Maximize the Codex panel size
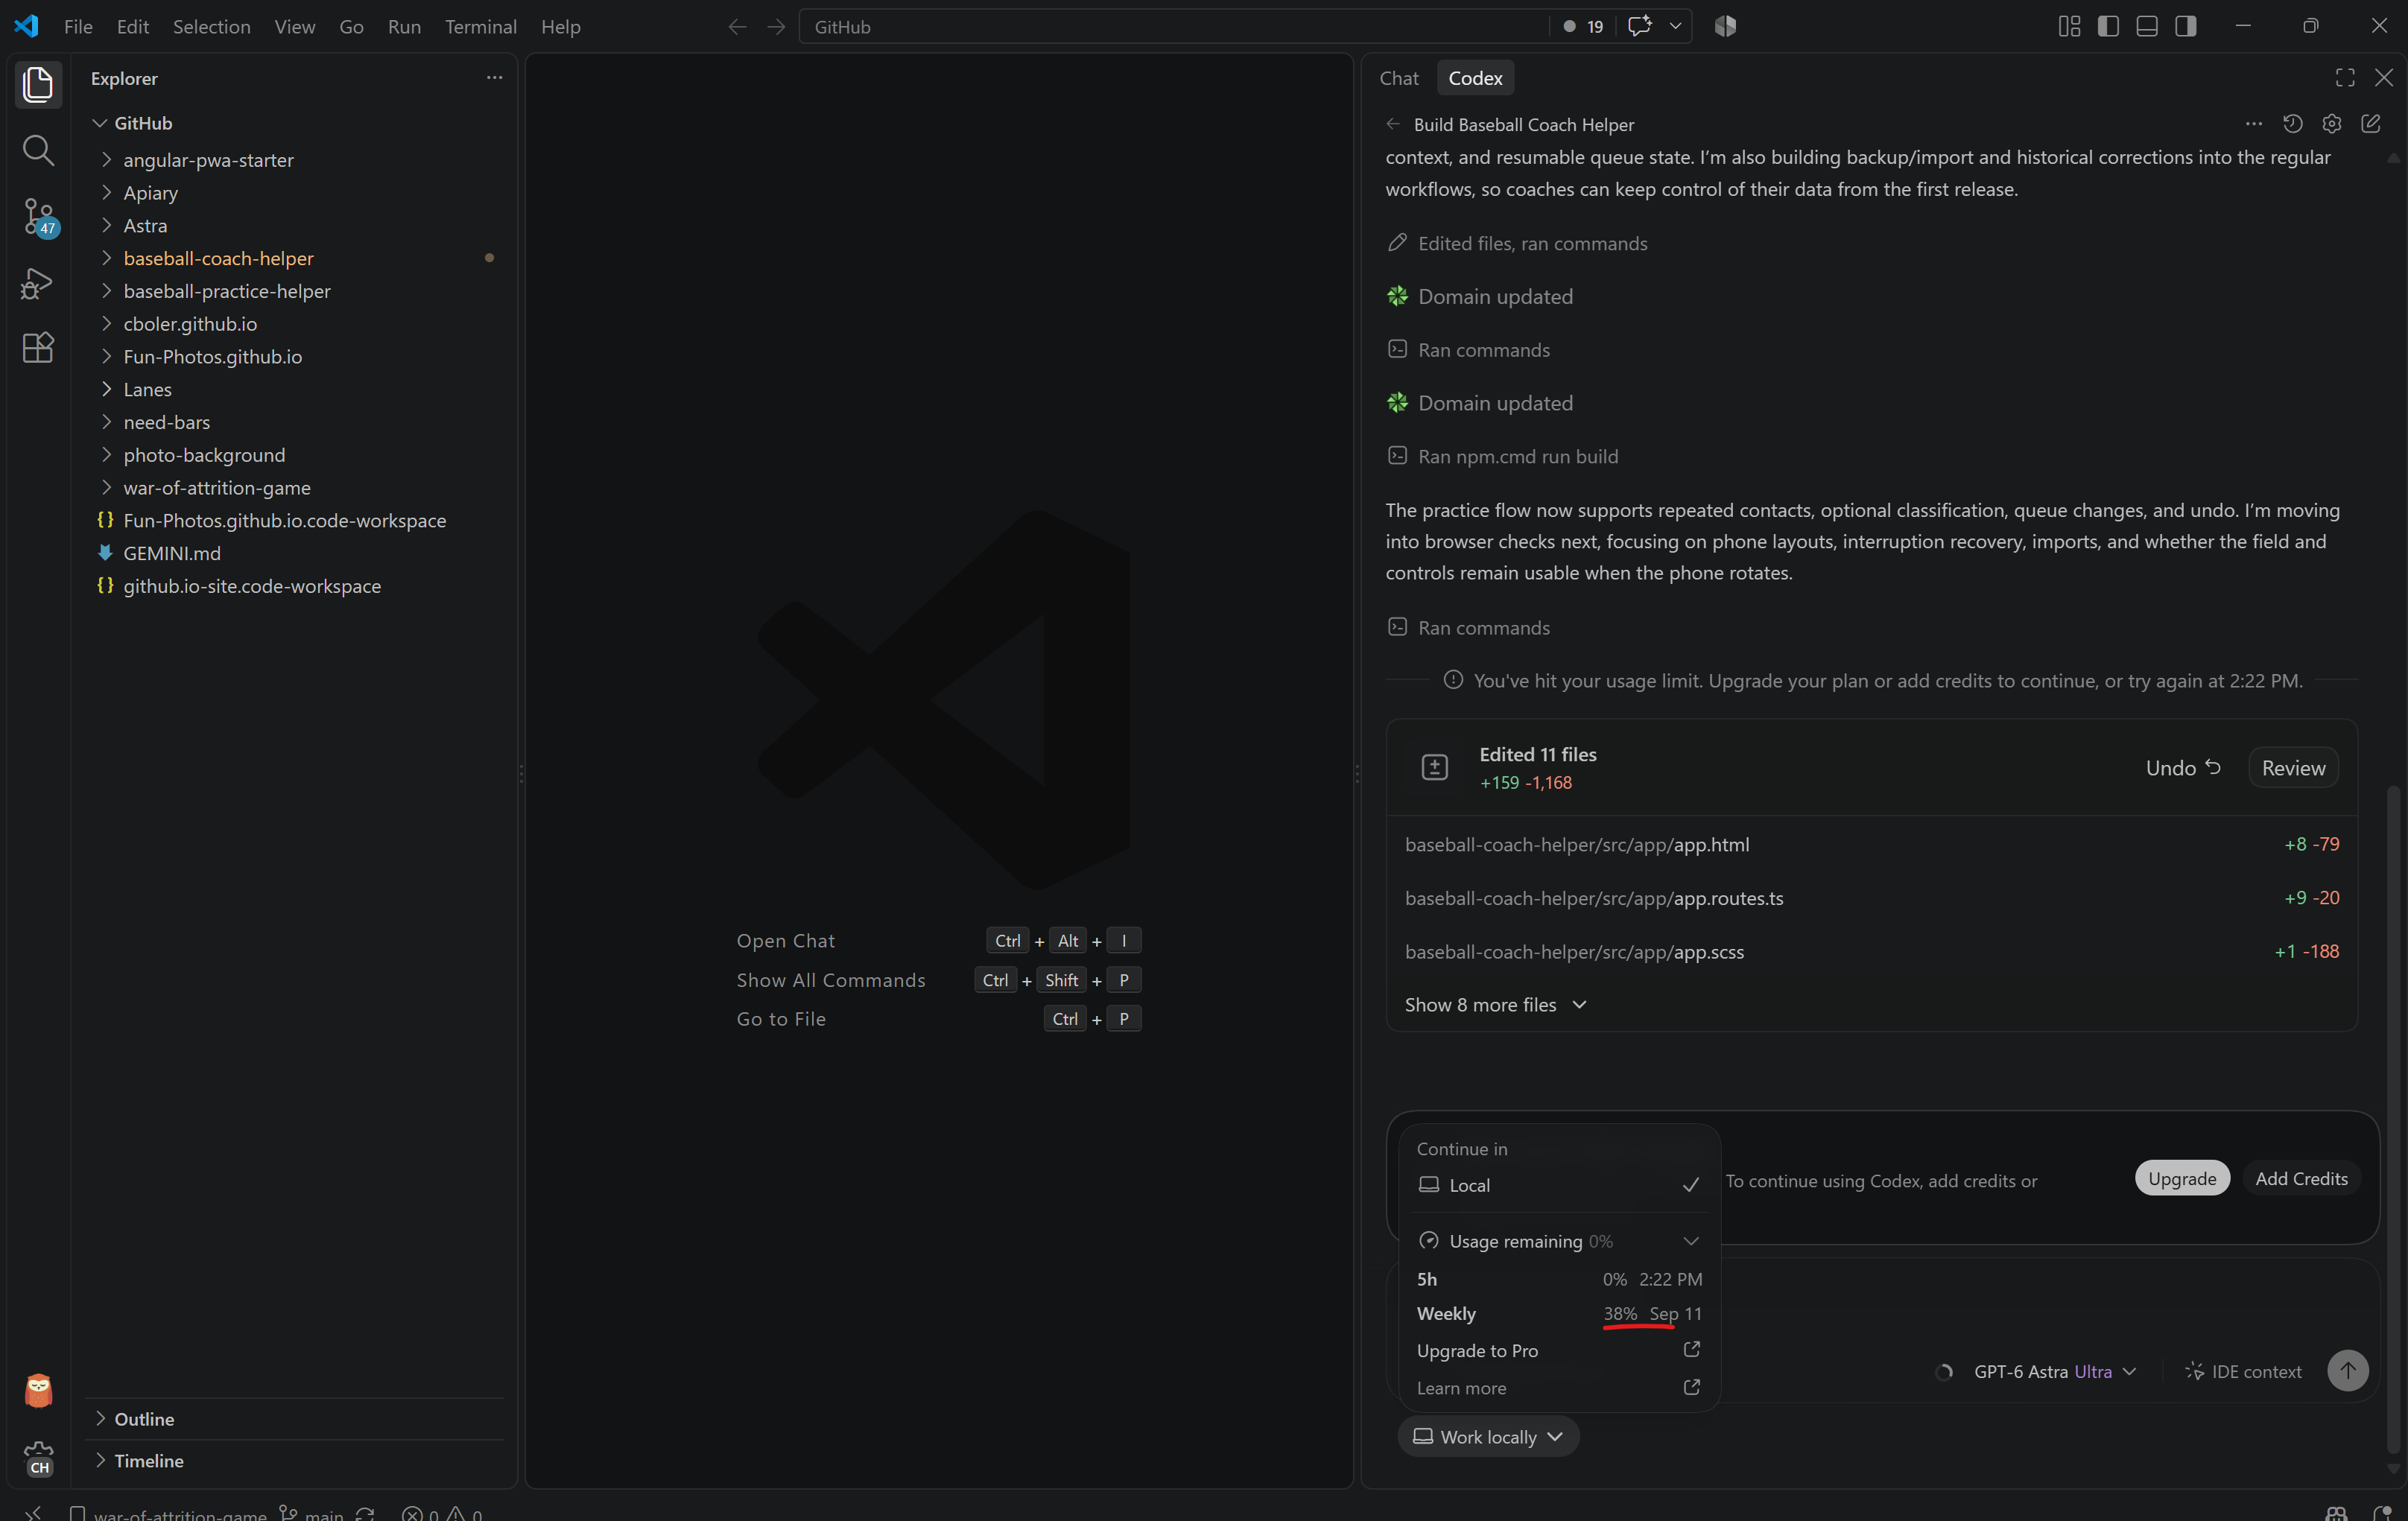 2345,78
